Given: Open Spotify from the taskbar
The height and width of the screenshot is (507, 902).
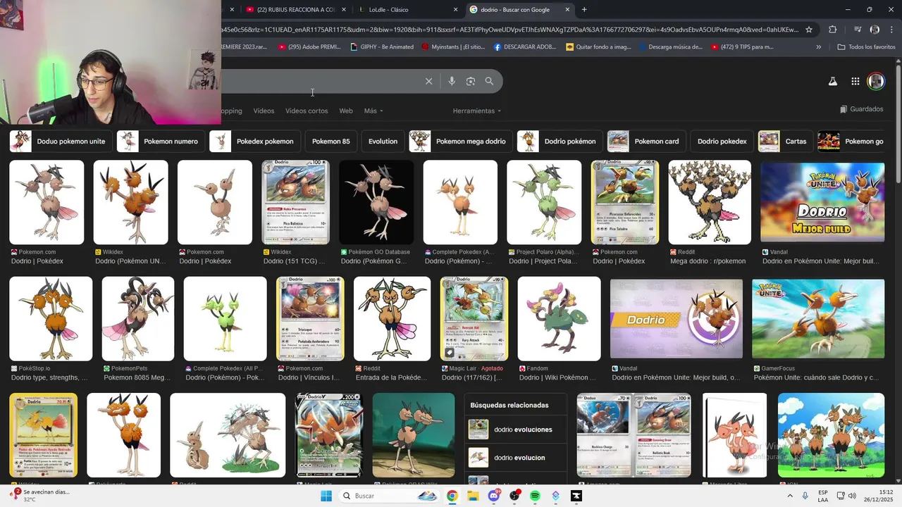Looking at the screenshot, I should pos(535,496).
